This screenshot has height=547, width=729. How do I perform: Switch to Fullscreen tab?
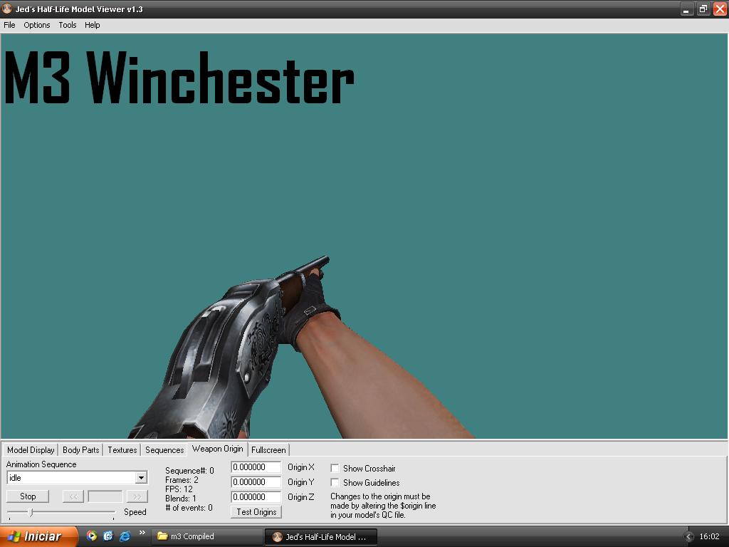[268, 449]
